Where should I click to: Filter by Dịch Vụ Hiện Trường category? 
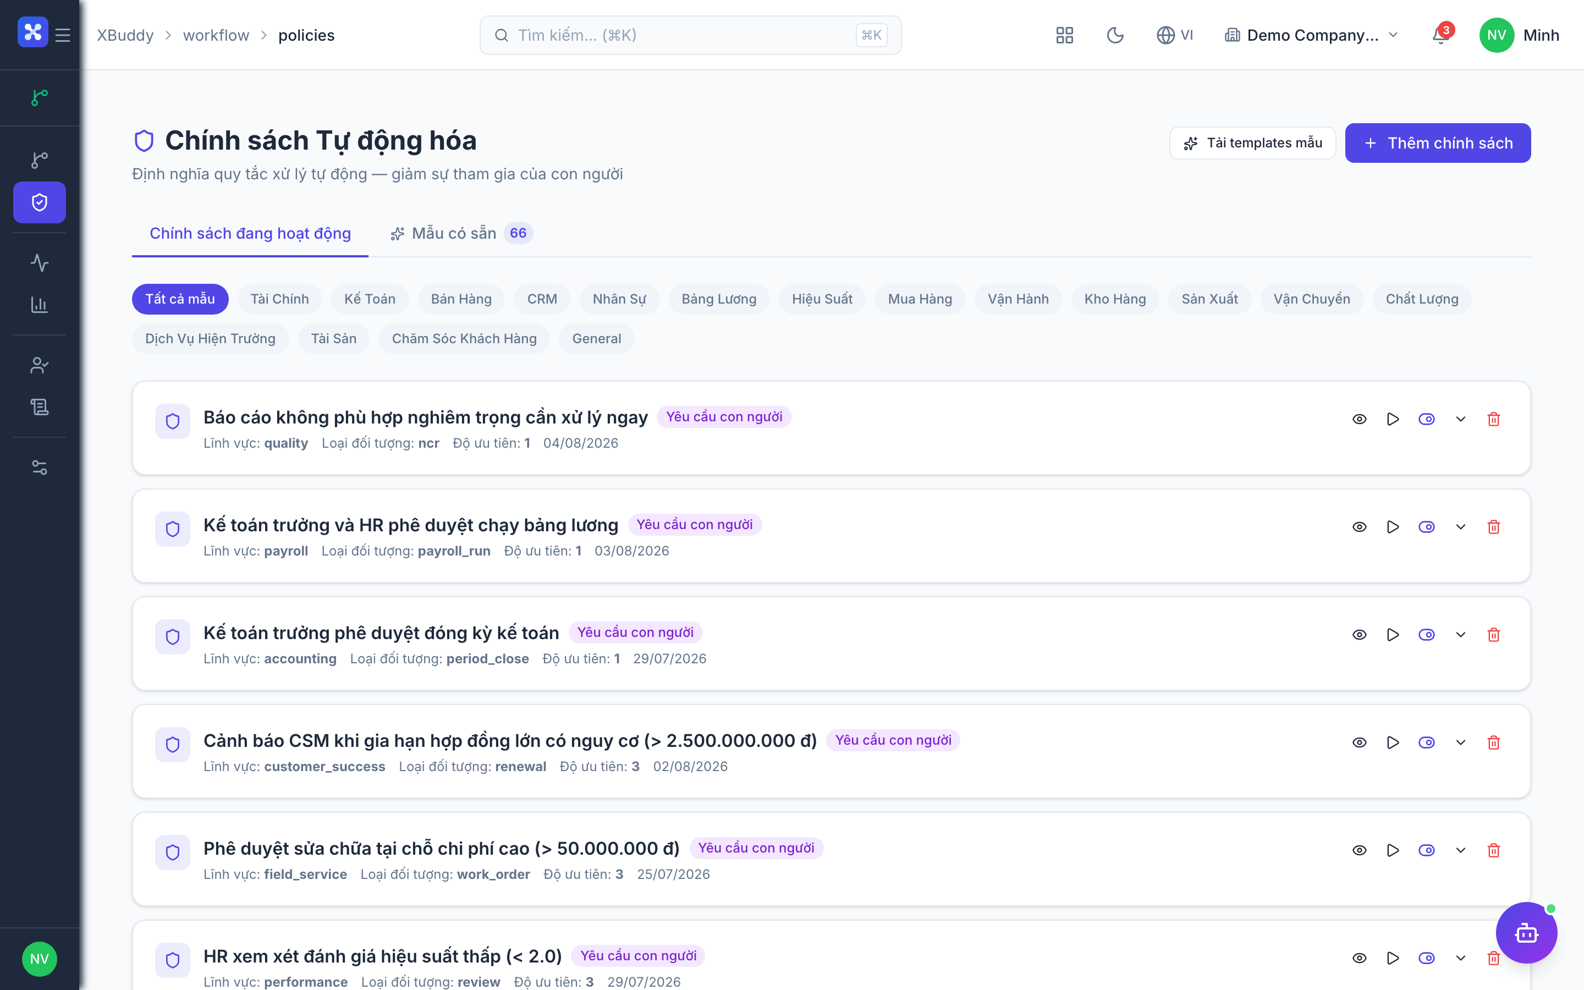click(210, 338)
